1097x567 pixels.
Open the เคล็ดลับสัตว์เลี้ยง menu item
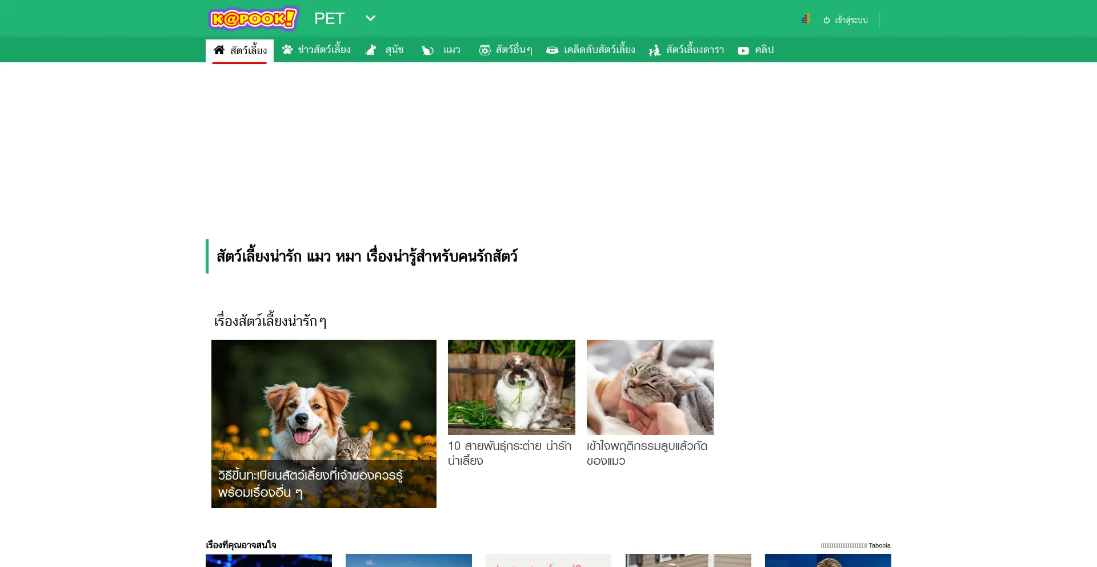(598, 50)
